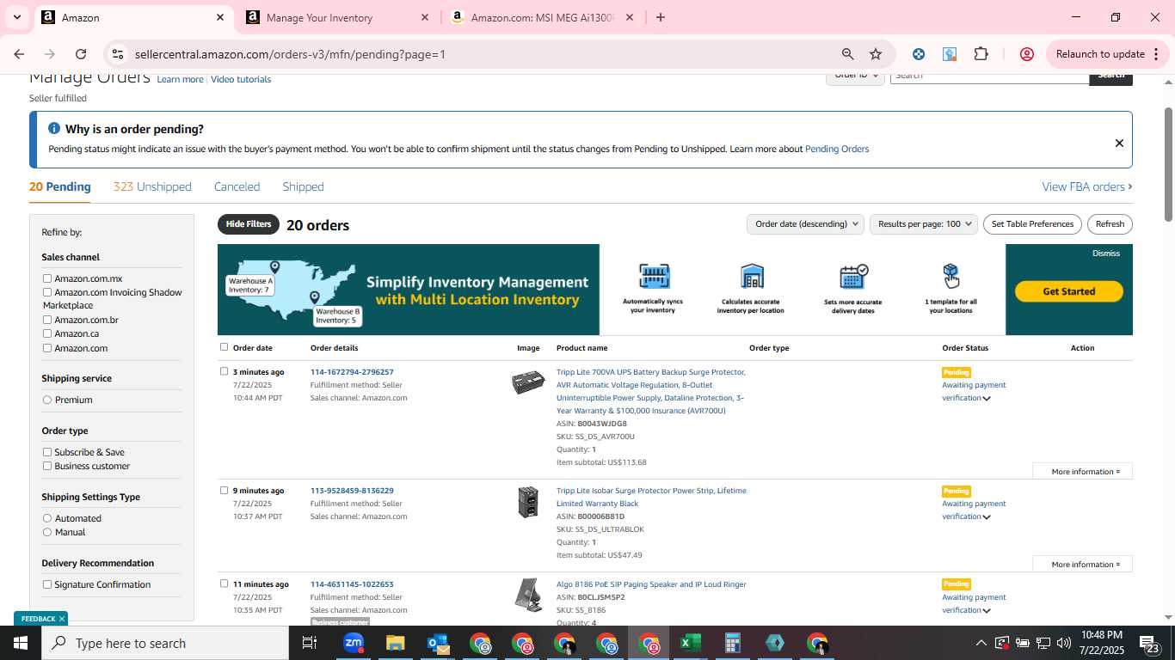1175x660 pixels.
Task: Switch to the Canceled tab
Action: [237, 186]
